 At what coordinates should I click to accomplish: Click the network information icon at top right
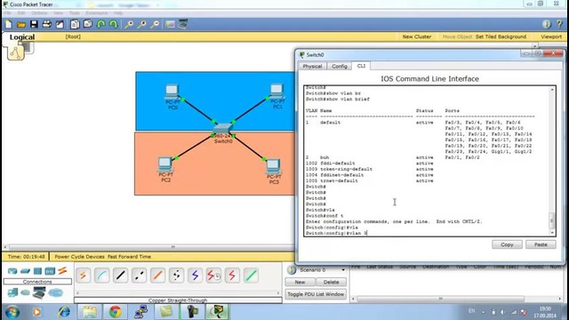pos(546,24)
